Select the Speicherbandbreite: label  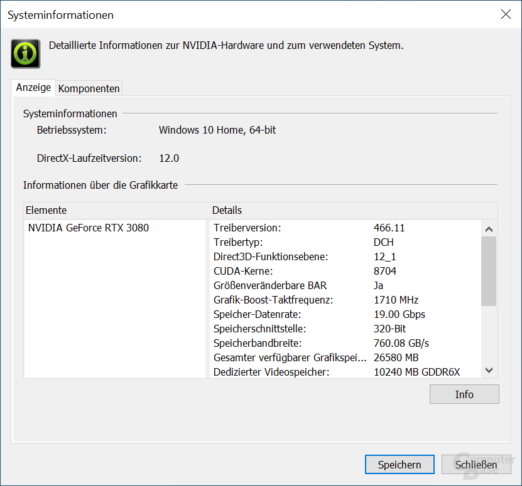point(258,343)
